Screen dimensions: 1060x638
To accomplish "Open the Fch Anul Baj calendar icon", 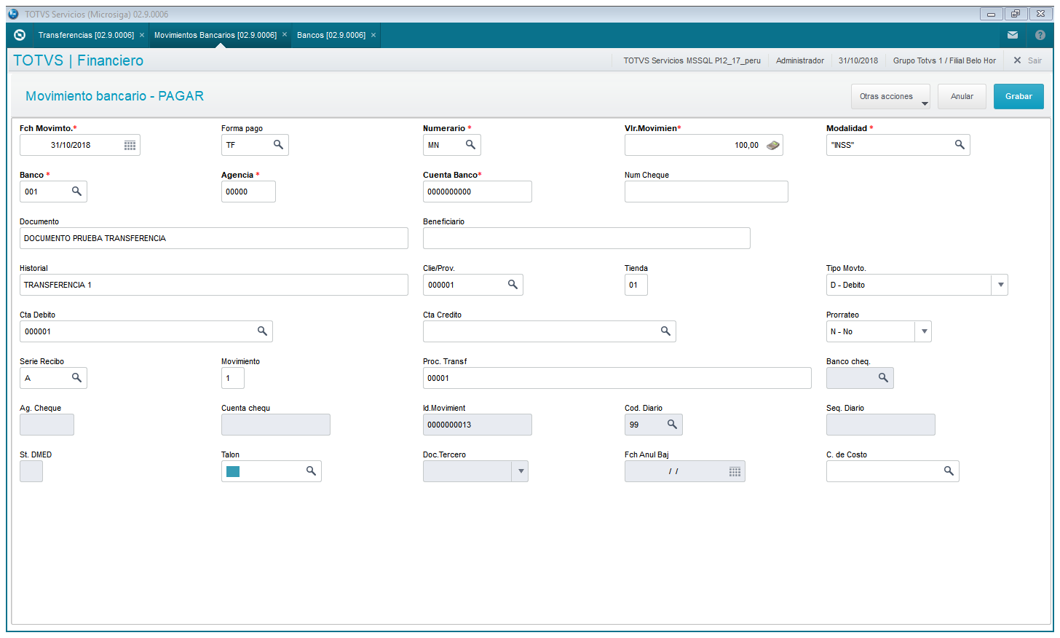I will pyautogui.click(x=735, y=472).
